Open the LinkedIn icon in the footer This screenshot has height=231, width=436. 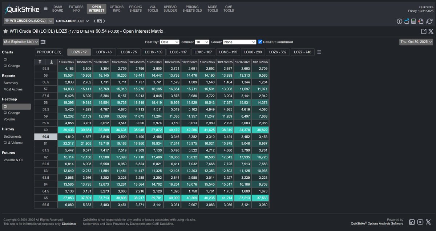click(x=412, y=222)
